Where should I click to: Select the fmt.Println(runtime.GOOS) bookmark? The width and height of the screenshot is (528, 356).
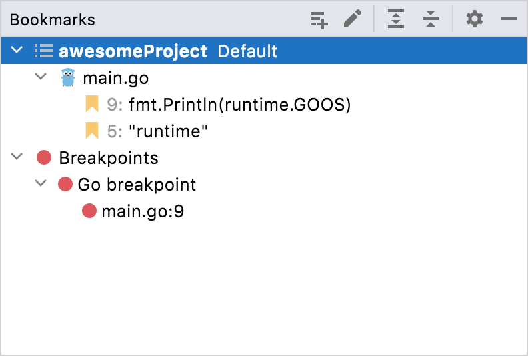[x=239, y=105]
